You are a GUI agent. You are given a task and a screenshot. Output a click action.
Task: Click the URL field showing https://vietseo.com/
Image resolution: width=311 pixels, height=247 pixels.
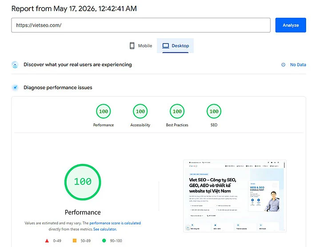pyautogui.click(x=141, y=25)
